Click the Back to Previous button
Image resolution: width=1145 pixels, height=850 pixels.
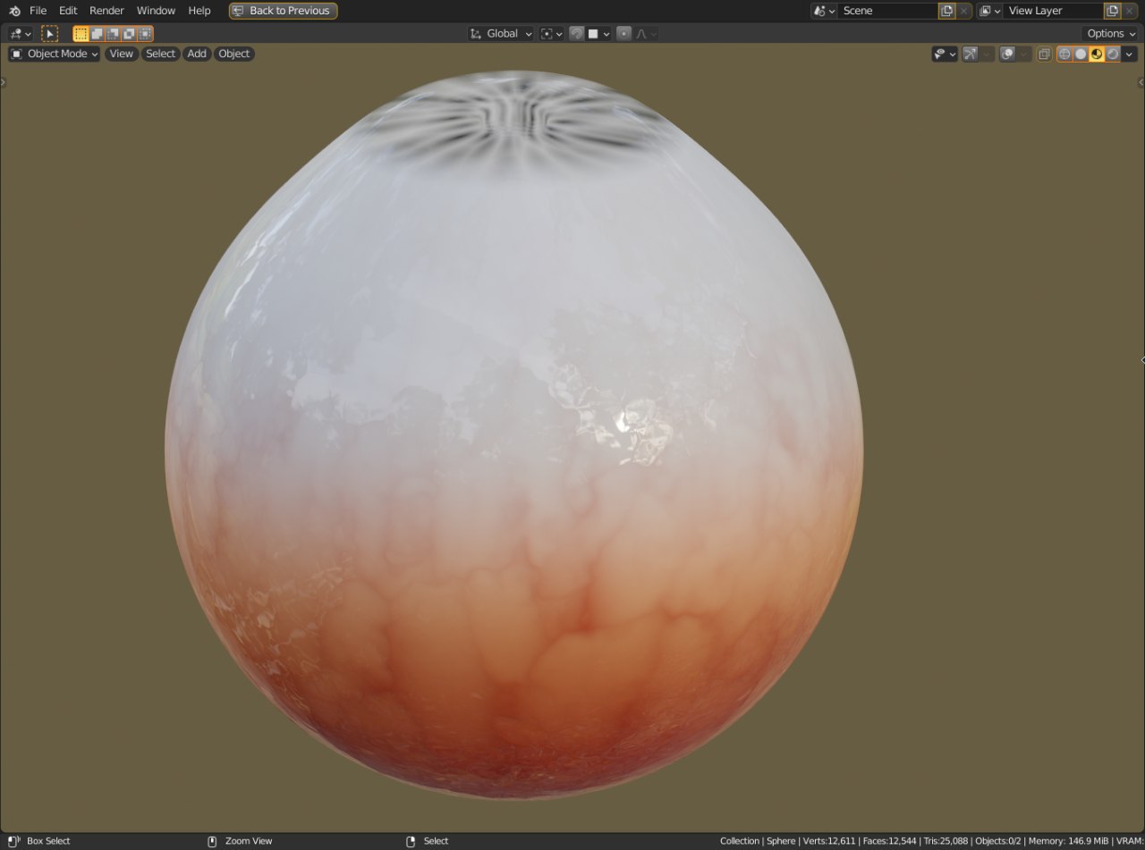[283, 11]
